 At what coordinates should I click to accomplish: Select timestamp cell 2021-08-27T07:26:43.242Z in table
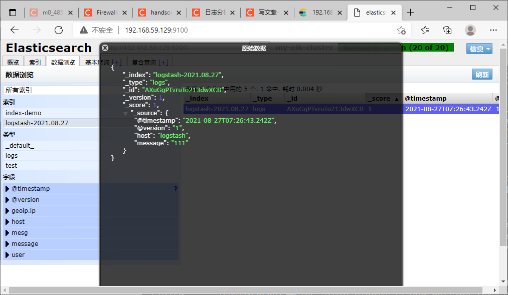448,109
